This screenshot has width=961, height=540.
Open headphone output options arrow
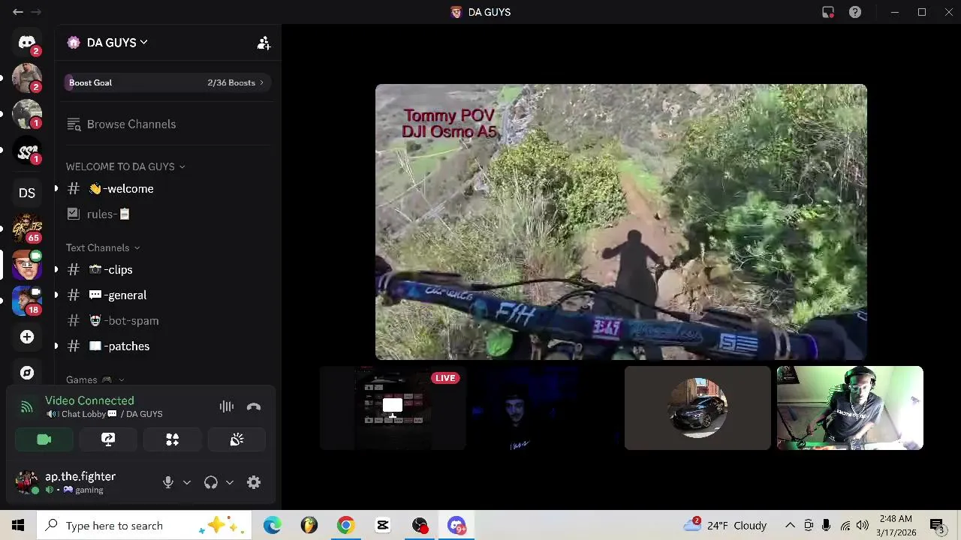[x=230, y=482]
